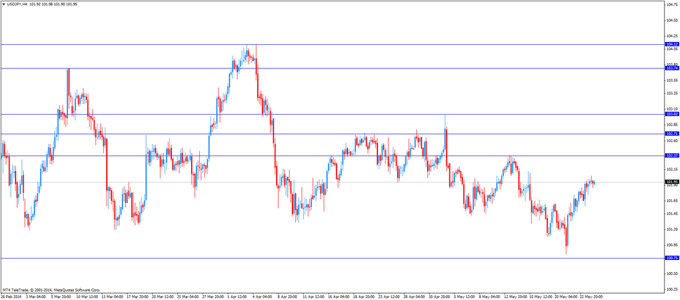Screen dimensions: 680x300
Task: Click the 101.20 price scale value
Action: [672, 229]
